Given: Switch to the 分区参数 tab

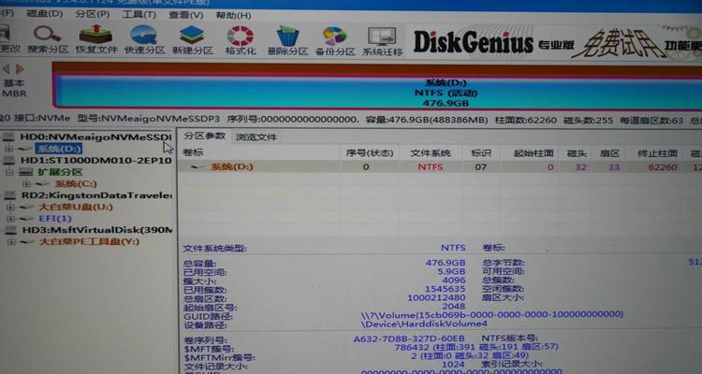Looking at the screenshot, I should tap(205, 136).
